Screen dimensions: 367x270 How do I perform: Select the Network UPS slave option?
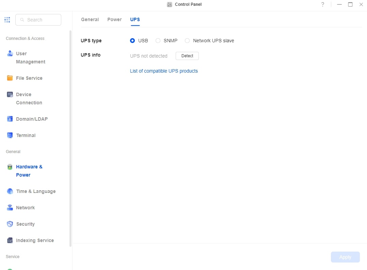187,41
